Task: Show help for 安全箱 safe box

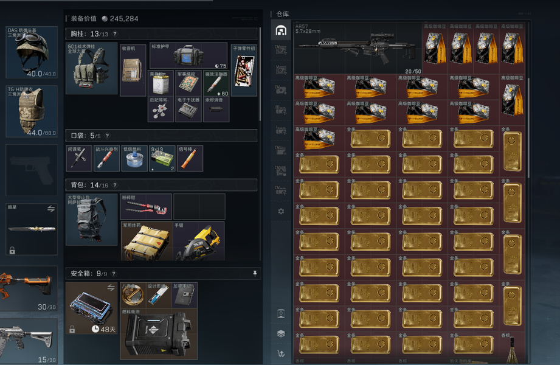Action: (114, 274)
